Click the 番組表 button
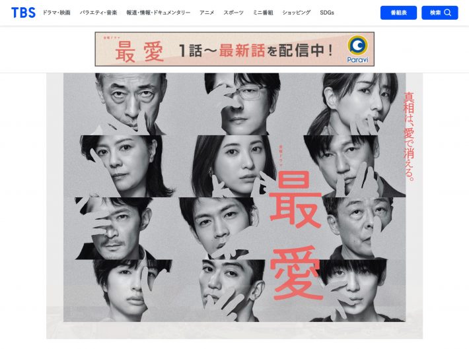 pos(398,13)
